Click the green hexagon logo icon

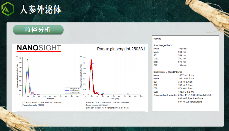coord(8,9)
